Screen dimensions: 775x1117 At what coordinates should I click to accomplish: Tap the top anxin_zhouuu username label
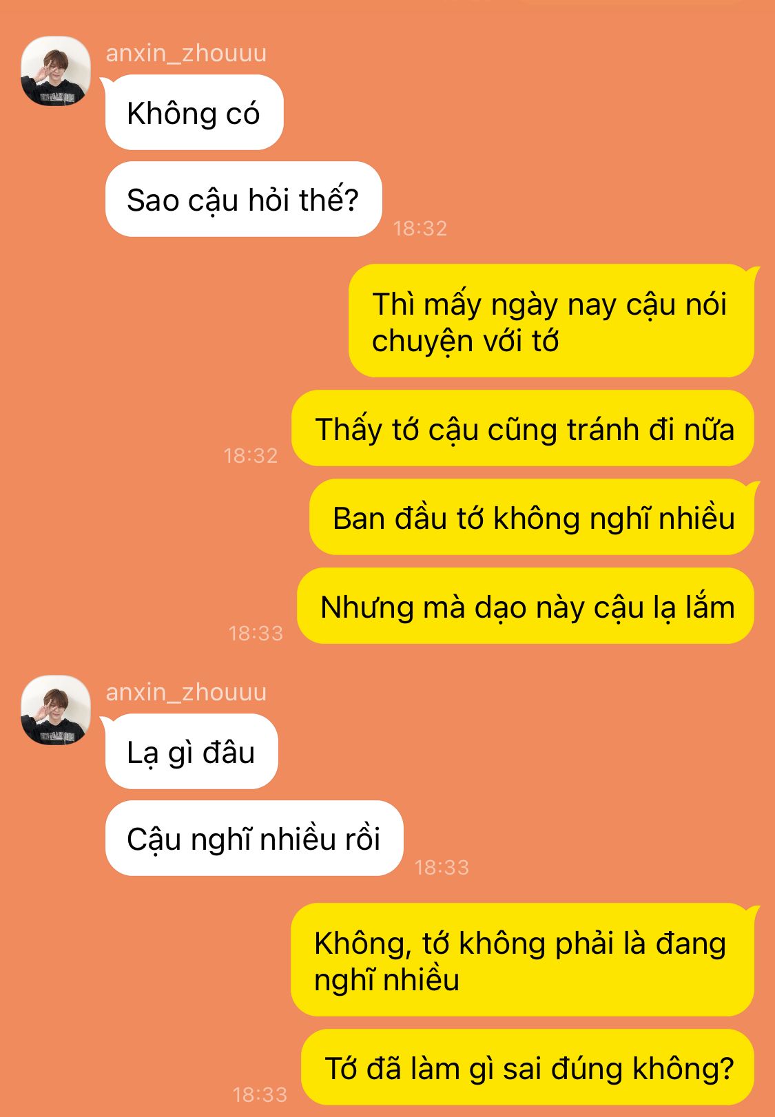(186, 53)
